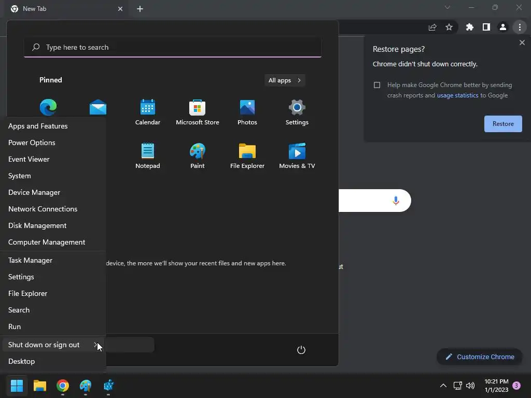Open Network Connections
The width and height of the screenshot is (531, 398).
point(53,209)
